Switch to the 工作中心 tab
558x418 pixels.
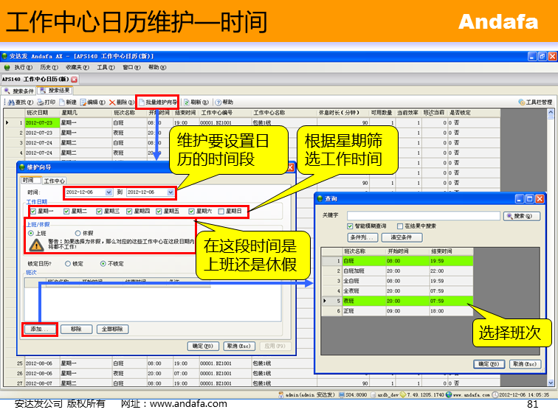pos(55,181)
